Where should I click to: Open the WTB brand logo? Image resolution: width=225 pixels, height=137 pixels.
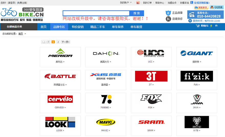pyautogui.click(x=197, y=122)
